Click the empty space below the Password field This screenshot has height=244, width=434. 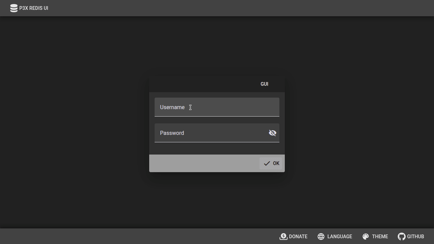(217, 148)
